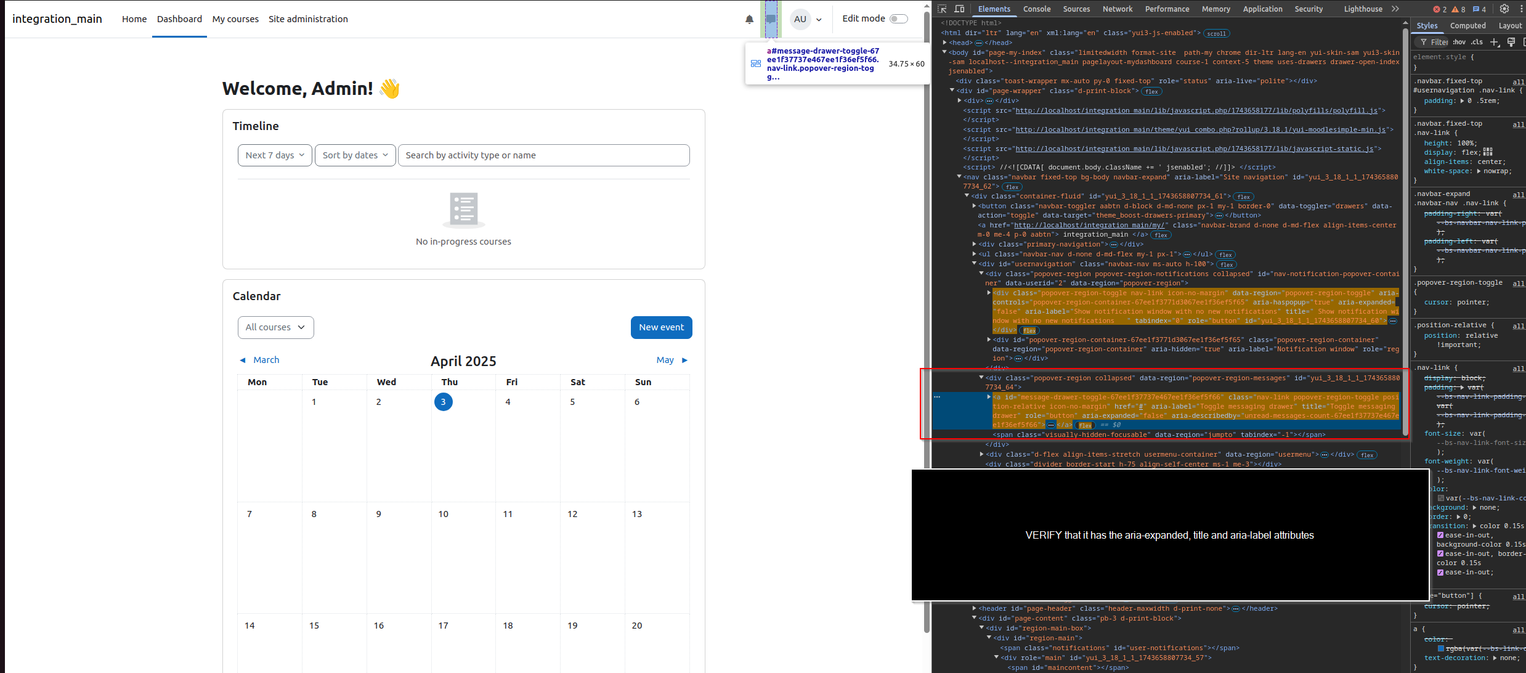
Task: Expand the primary-navigation div node
Action: 974,244
